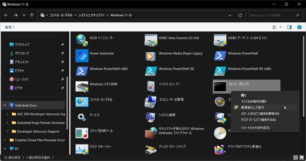Select the Windows メモリ診断 icon
The width and height of the screenshot is (306, 161).
point(82,87)
